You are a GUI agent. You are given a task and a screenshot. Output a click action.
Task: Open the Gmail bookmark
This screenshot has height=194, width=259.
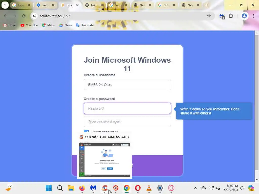coord(10,25)
